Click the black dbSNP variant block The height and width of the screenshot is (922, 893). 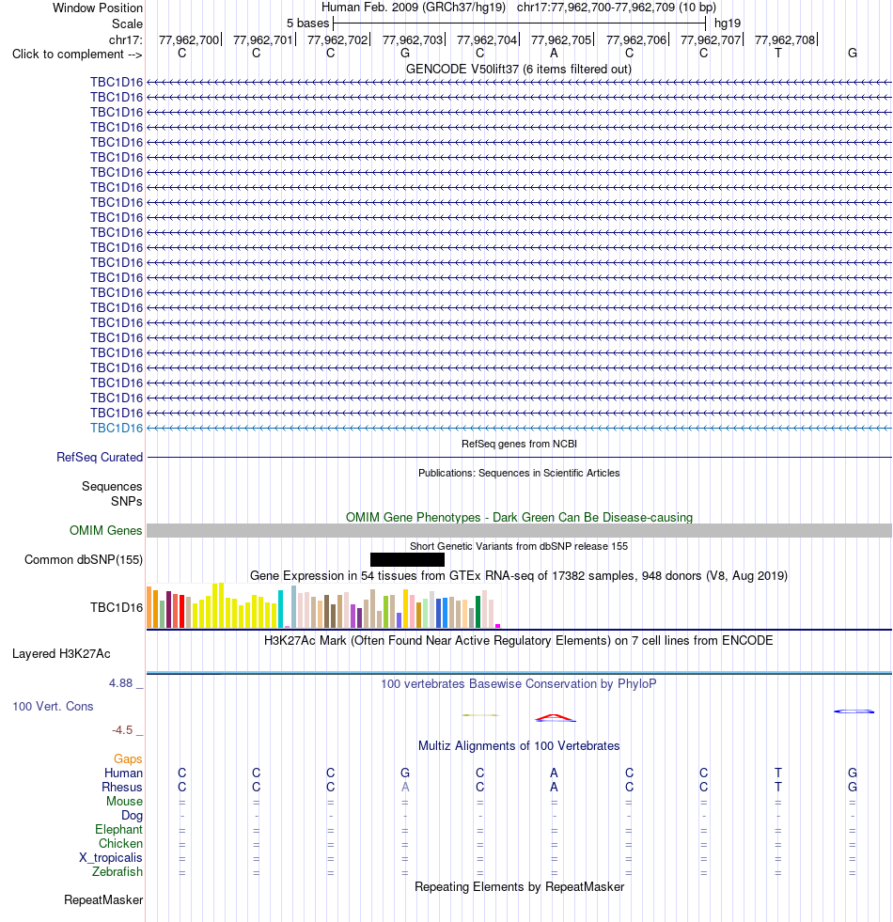point(407,559)
